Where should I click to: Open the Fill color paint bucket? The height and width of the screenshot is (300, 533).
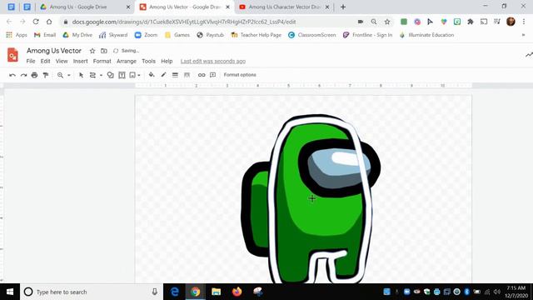pos(152,75)
